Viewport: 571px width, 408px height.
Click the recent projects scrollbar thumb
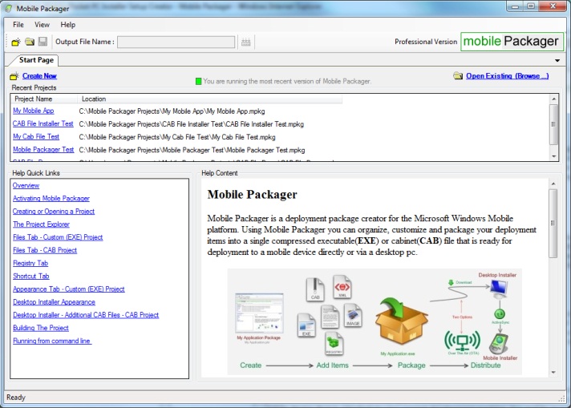pos(553,124)
